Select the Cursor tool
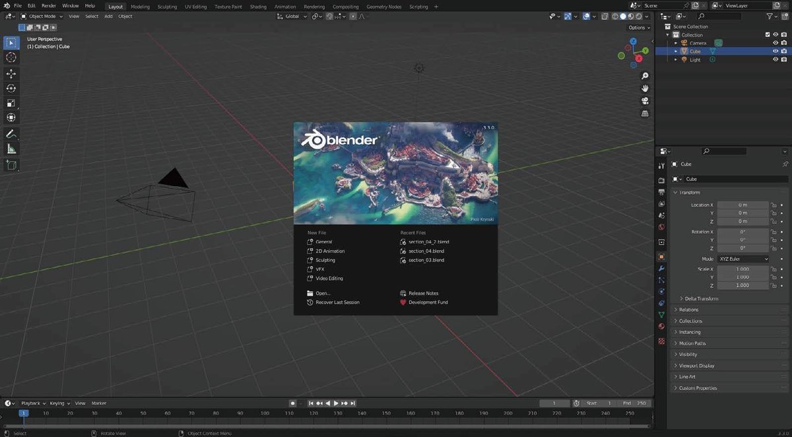The width and height of the screenshot is (792, 437). 11,57
